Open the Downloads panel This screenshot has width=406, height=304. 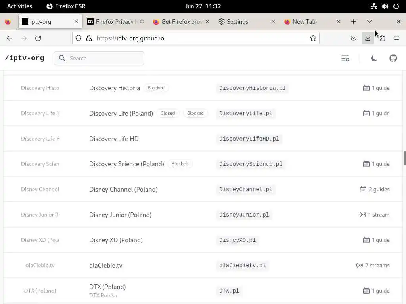coord(368,38)
